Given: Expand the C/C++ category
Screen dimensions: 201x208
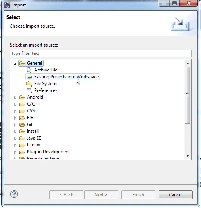Looking at the screenshot, I should [15, 104].
